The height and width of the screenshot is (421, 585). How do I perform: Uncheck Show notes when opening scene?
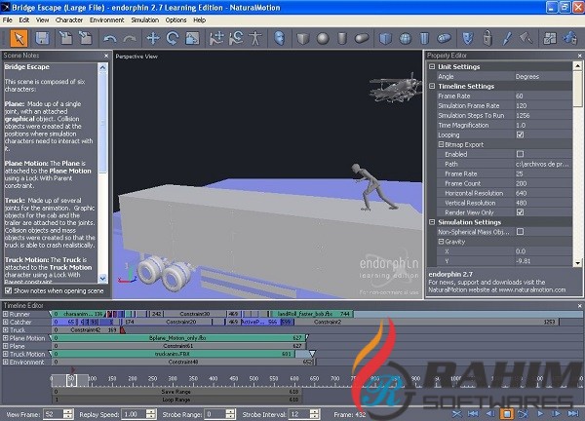click(10, 290)
